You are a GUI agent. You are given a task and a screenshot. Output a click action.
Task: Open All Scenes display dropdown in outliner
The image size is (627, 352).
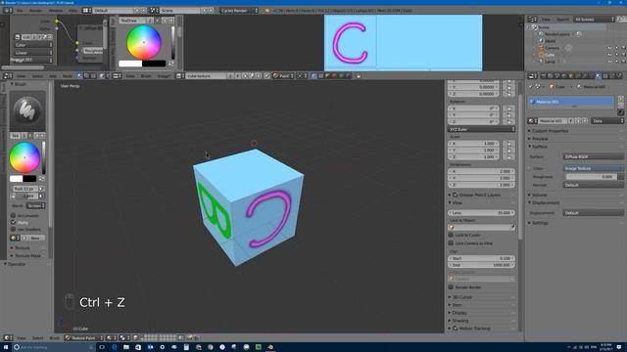[x=595, y=20]
